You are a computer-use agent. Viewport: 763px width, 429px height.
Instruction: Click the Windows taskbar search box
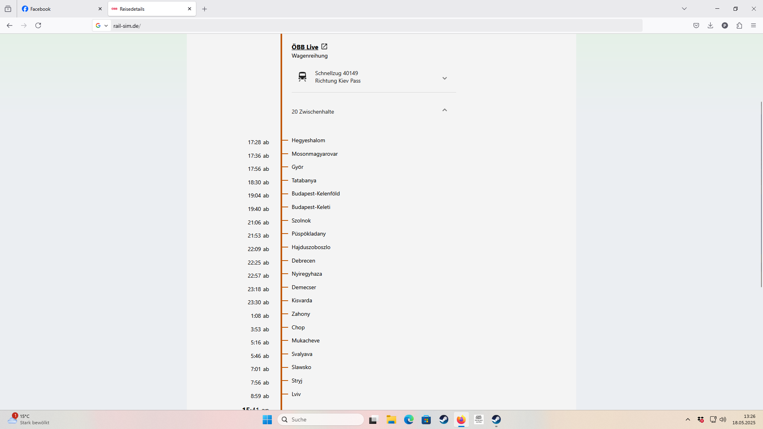click(321, 419)
